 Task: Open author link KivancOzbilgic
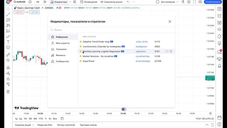point(143,61)
